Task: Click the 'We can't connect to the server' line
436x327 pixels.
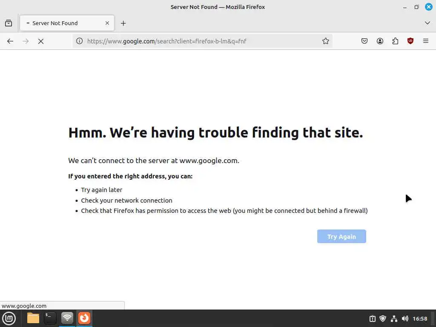Action: (x=153, y=161)
